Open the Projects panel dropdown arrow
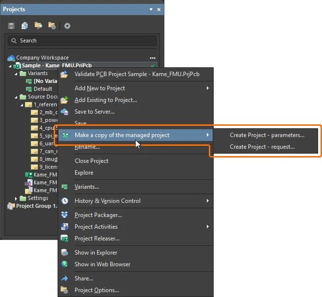Image resolution: width=322 pixels, height=297 pixels. (x=151, y=9)
